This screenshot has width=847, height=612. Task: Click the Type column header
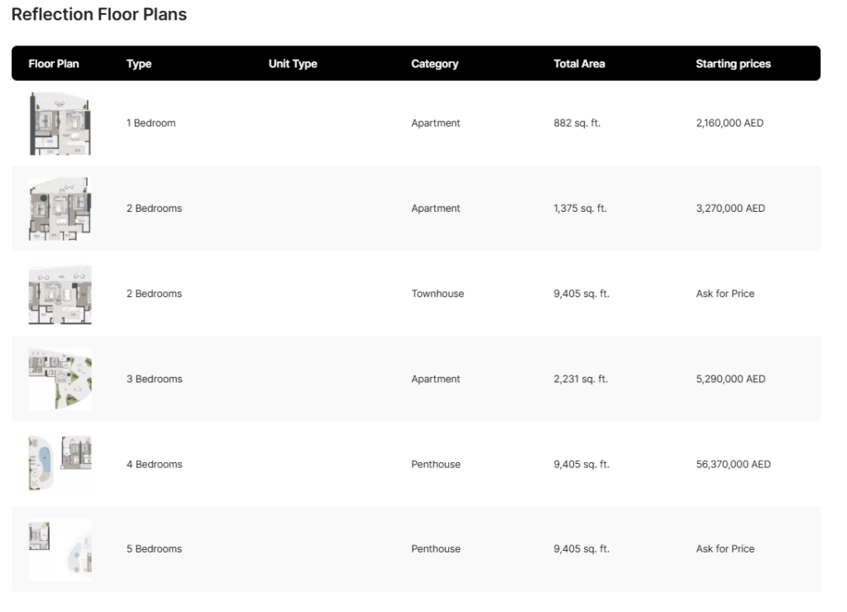pyautogui.click(x=139, y=64)
